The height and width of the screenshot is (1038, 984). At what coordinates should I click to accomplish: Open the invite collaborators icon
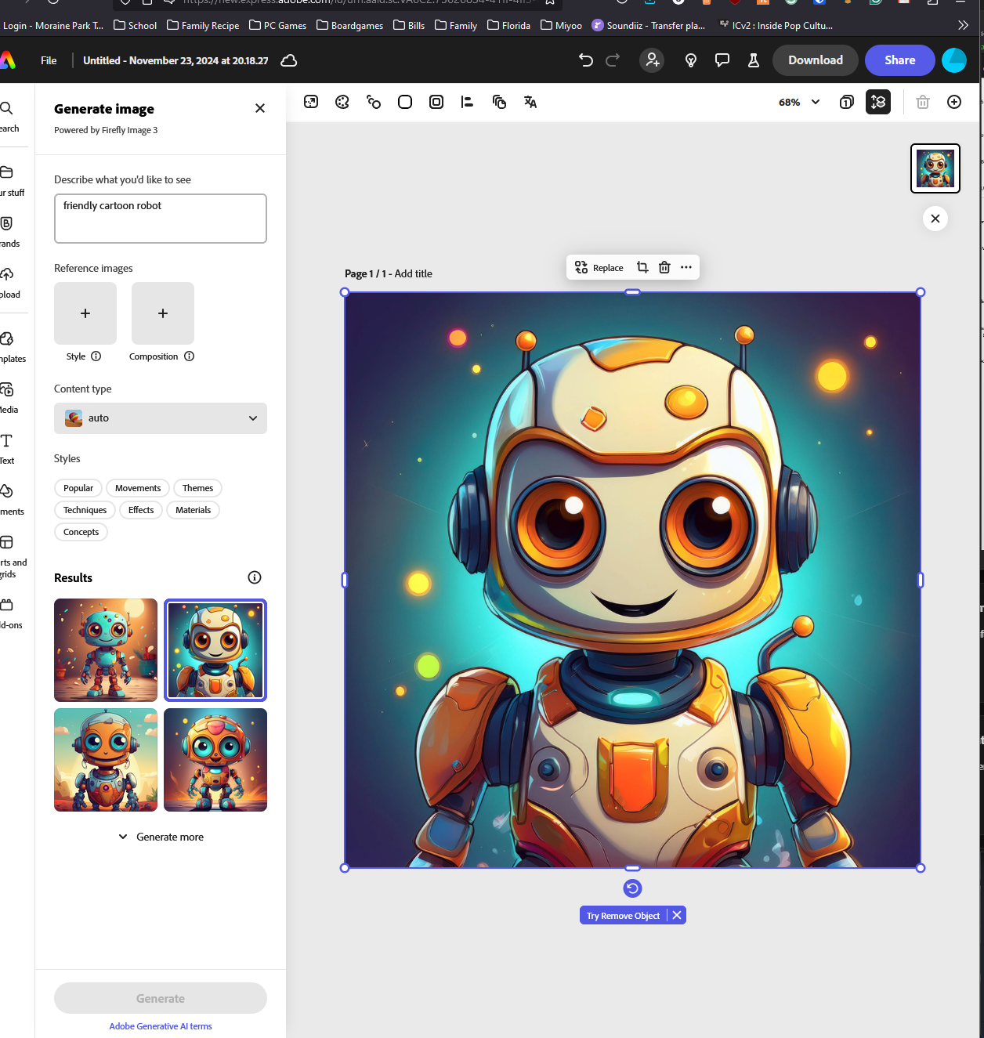(652, 60)
